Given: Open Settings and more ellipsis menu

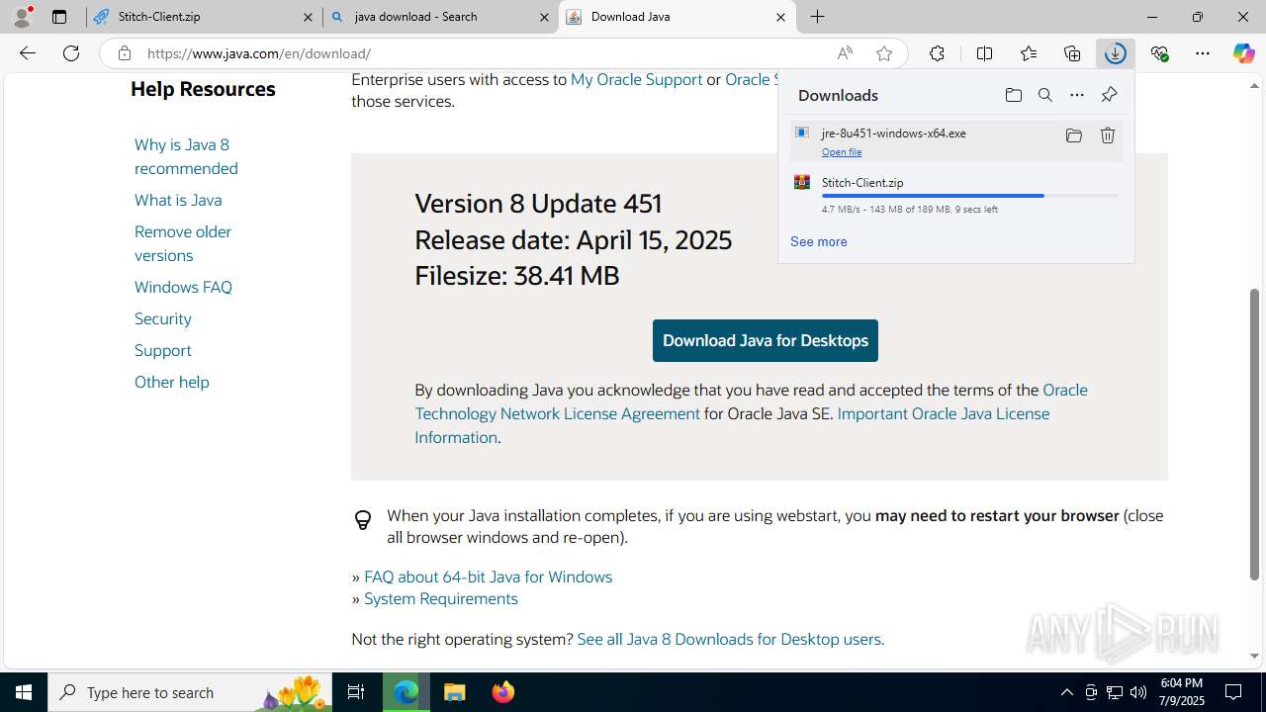Looking at the screenshot, I should pyautogui.click(x=1203, y=53).
